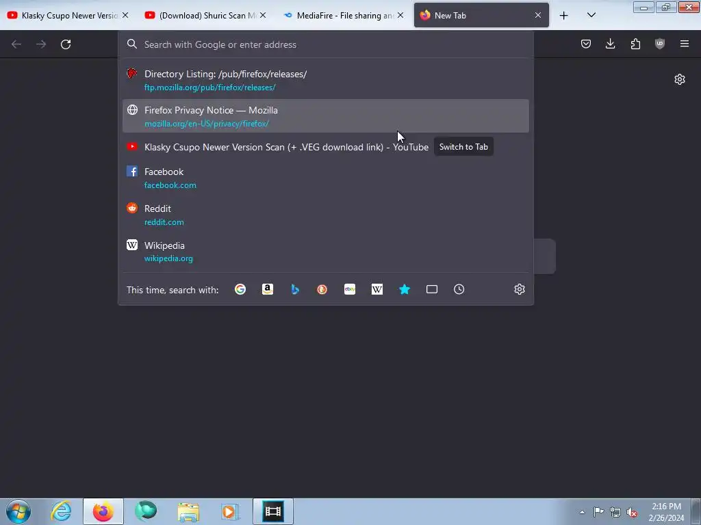Open Firefox Privacy Notice — Mozilla suggestion
Screen dimensions: 701x525
(326, 116)
